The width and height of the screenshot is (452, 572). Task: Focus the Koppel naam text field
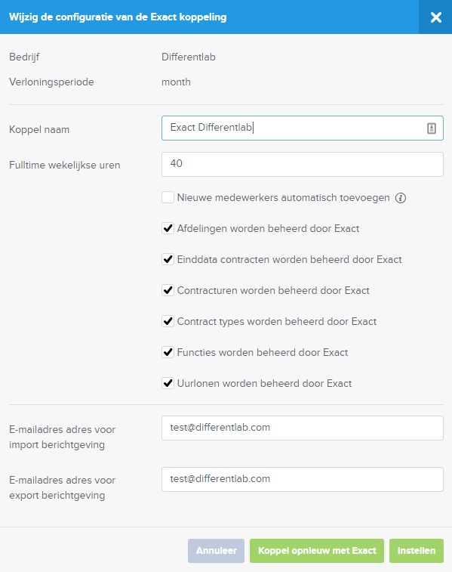(x=303, y=128)
